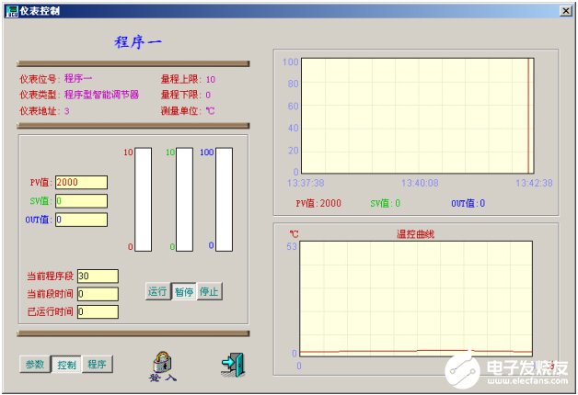Click the padlock login icon
Viewport: 578px width, 395px height.
[x=162, y=362]
